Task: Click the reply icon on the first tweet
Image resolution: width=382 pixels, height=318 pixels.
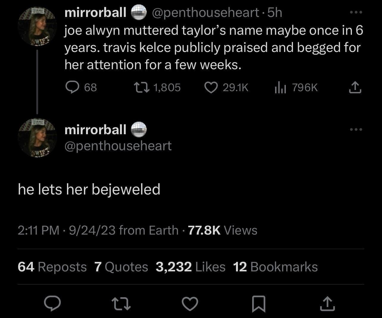Action: point(72,87)
